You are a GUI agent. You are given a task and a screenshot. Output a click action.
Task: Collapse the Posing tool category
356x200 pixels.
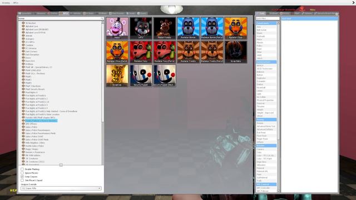266,119
